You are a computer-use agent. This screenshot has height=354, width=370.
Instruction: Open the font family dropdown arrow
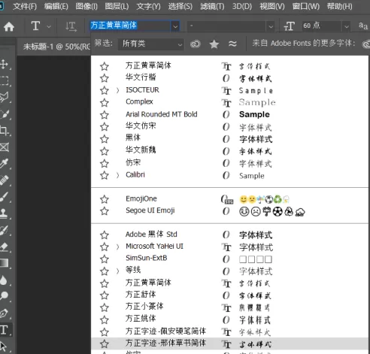(x=175, y=26)
